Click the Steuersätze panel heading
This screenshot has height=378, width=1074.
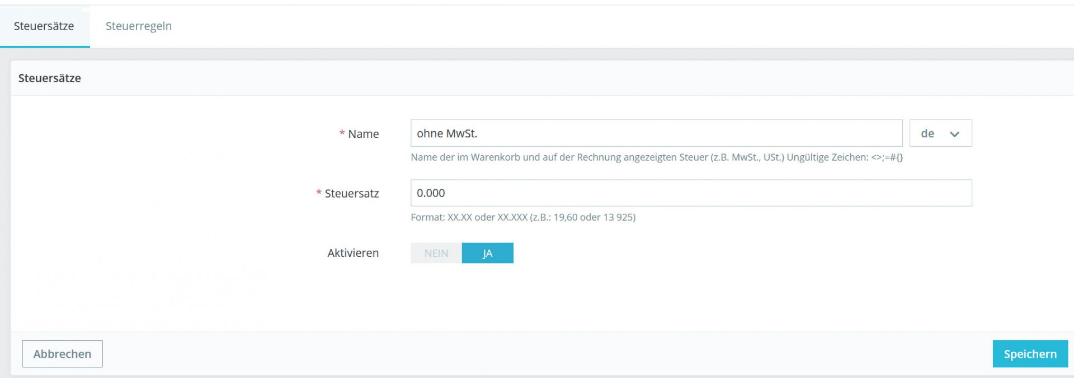click(x=50, y=78)
